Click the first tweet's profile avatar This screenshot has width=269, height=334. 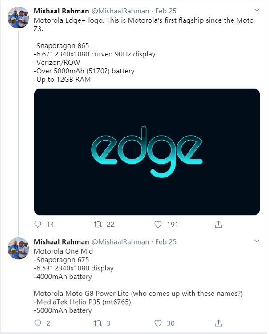pyautogui.click(x=18, y=18)
